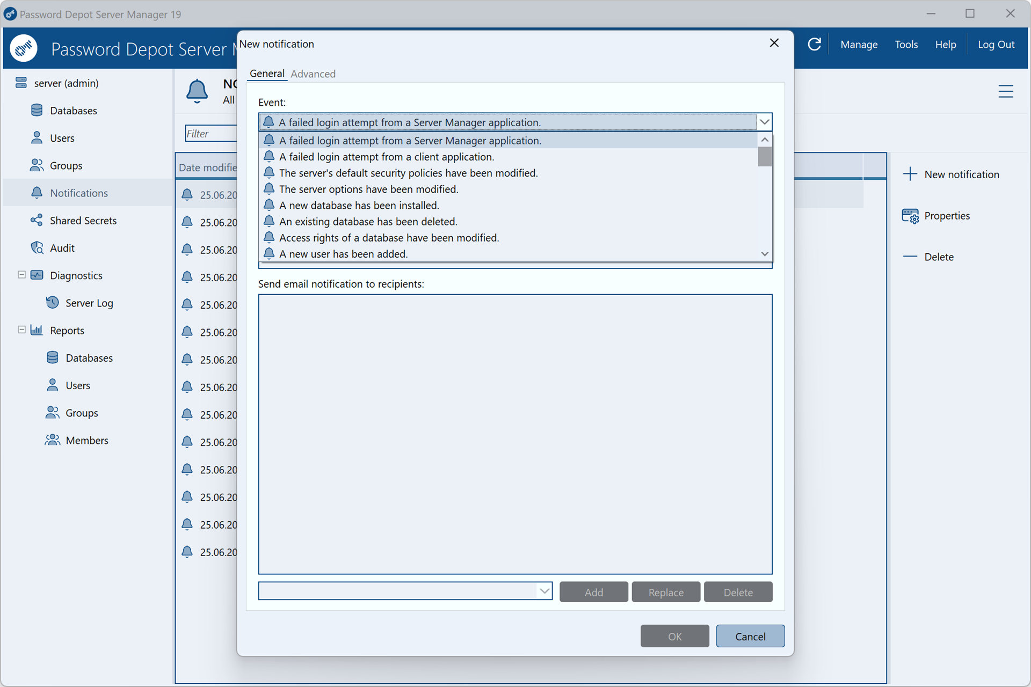
Task: Click the Properties icon on the right panel
Action: pyautogui.click(x=910, y=216)
